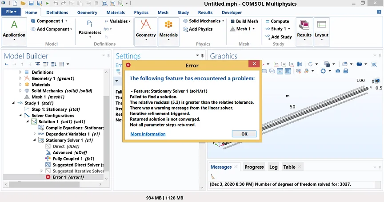Open the Solid Mechanics dropdown in ribbon
Image resolution: width=384 pixels, height=202 pixels.
point(204,21)
